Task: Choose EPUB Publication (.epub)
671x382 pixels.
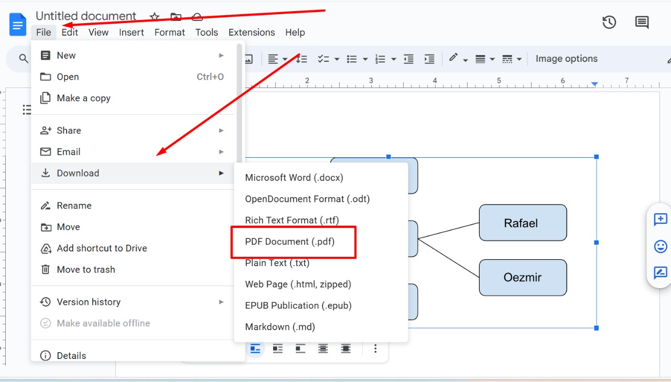Action: click(321, 305)
